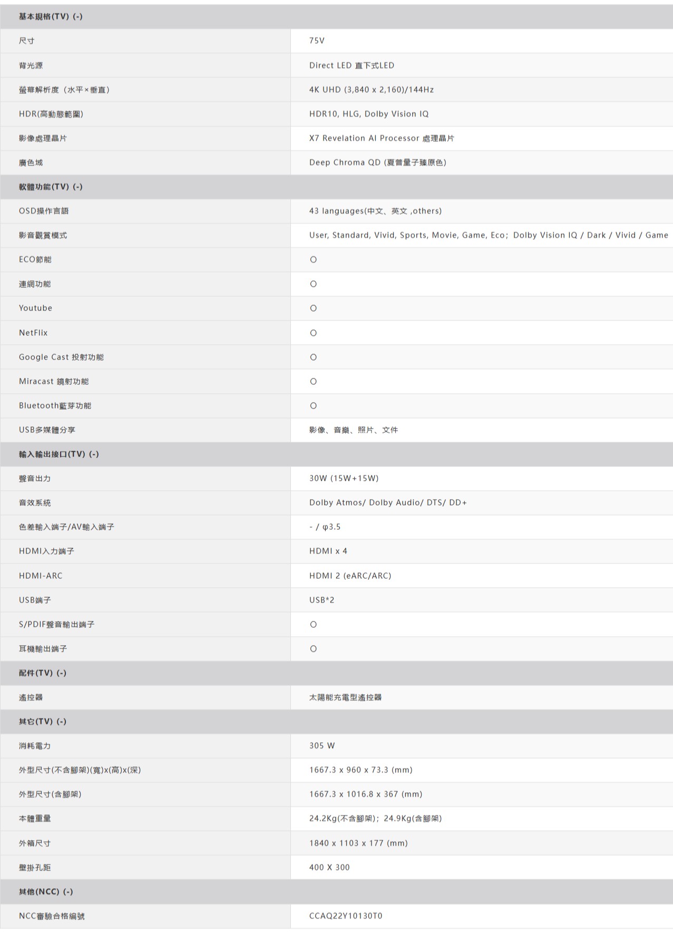673x933 pixels.
Task: Collapse the 其它(TV) section header
Action: [x=43, y=721]
